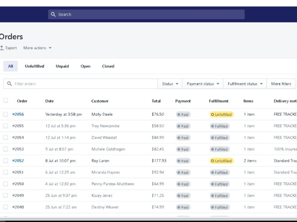Click the Fulfilled badge for David Woodall
Viewport: 297px width, 222px height.
coord(219,138)
